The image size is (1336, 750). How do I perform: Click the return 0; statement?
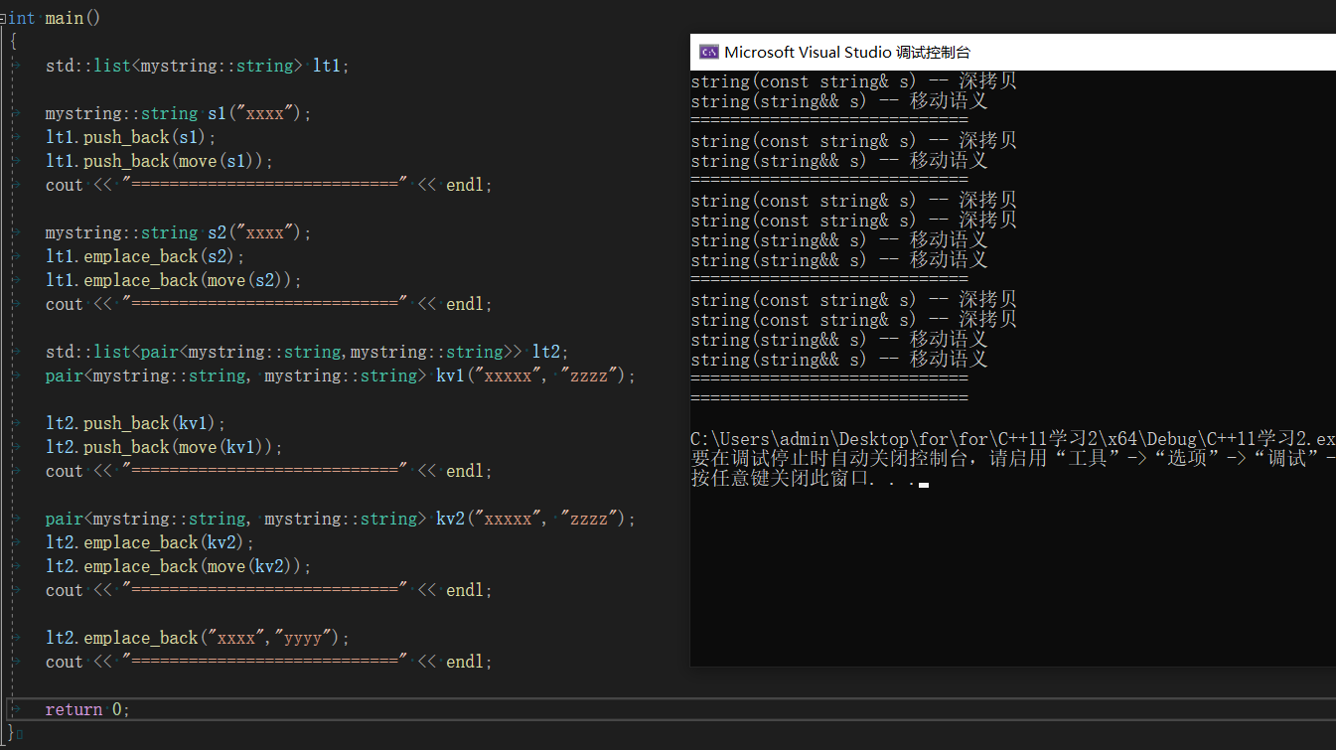(x=87, y=709)
